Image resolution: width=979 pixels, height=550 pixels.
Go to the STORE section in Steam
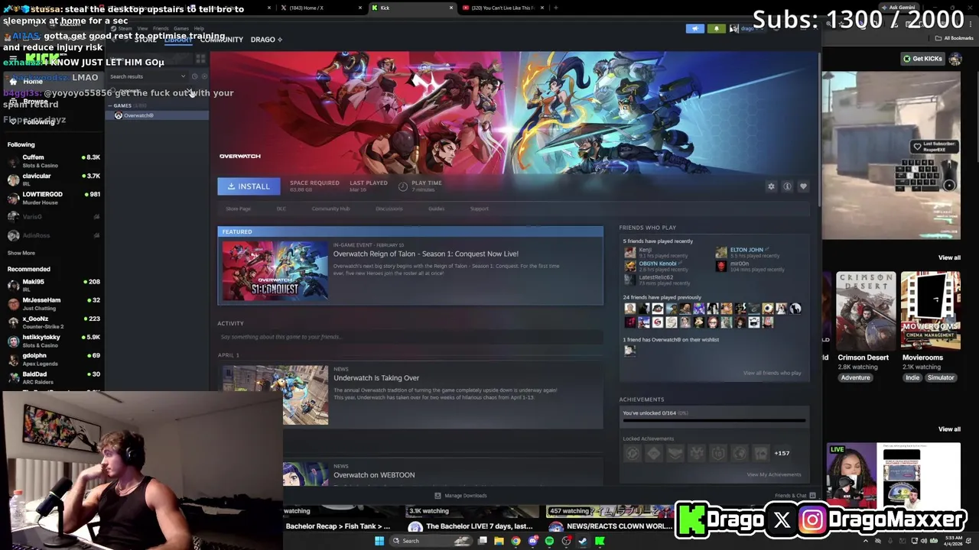click(x=145, y=39)
